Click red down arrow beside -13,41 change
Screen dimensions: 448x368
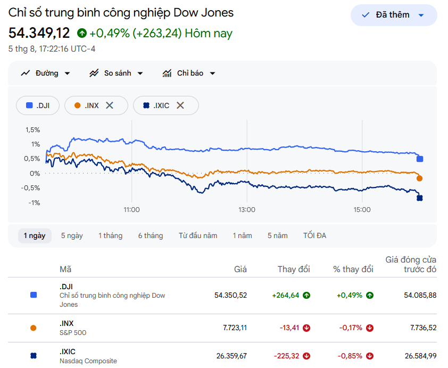[306, 328]
